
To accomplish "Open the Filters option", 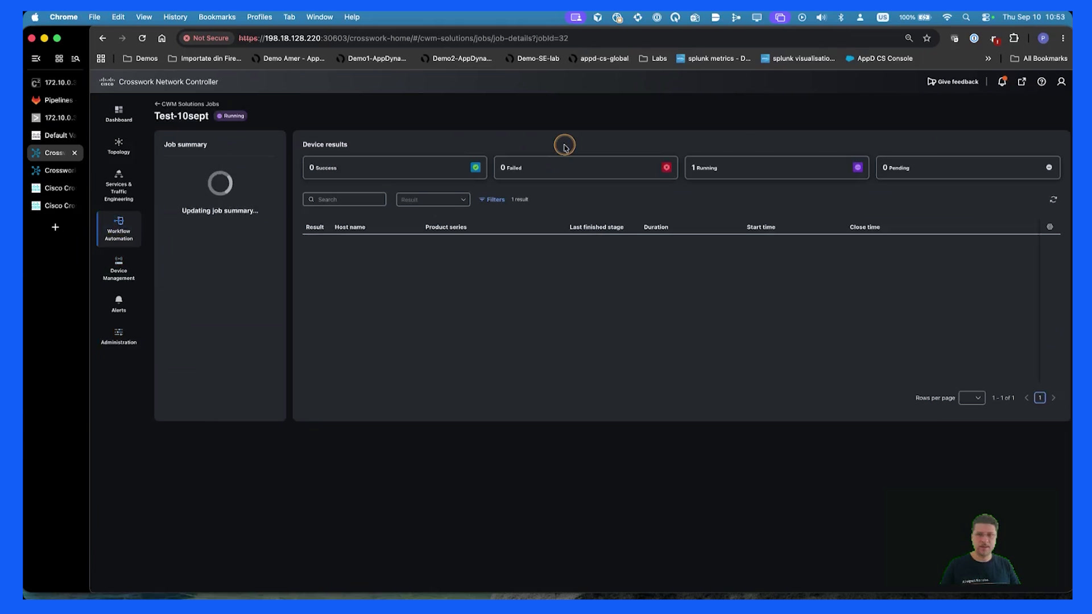I will (492, 200).
